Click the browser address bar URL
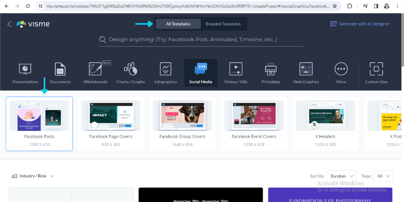Image resolution: width=404 pixels, height=202 pixels. (187, 6)
